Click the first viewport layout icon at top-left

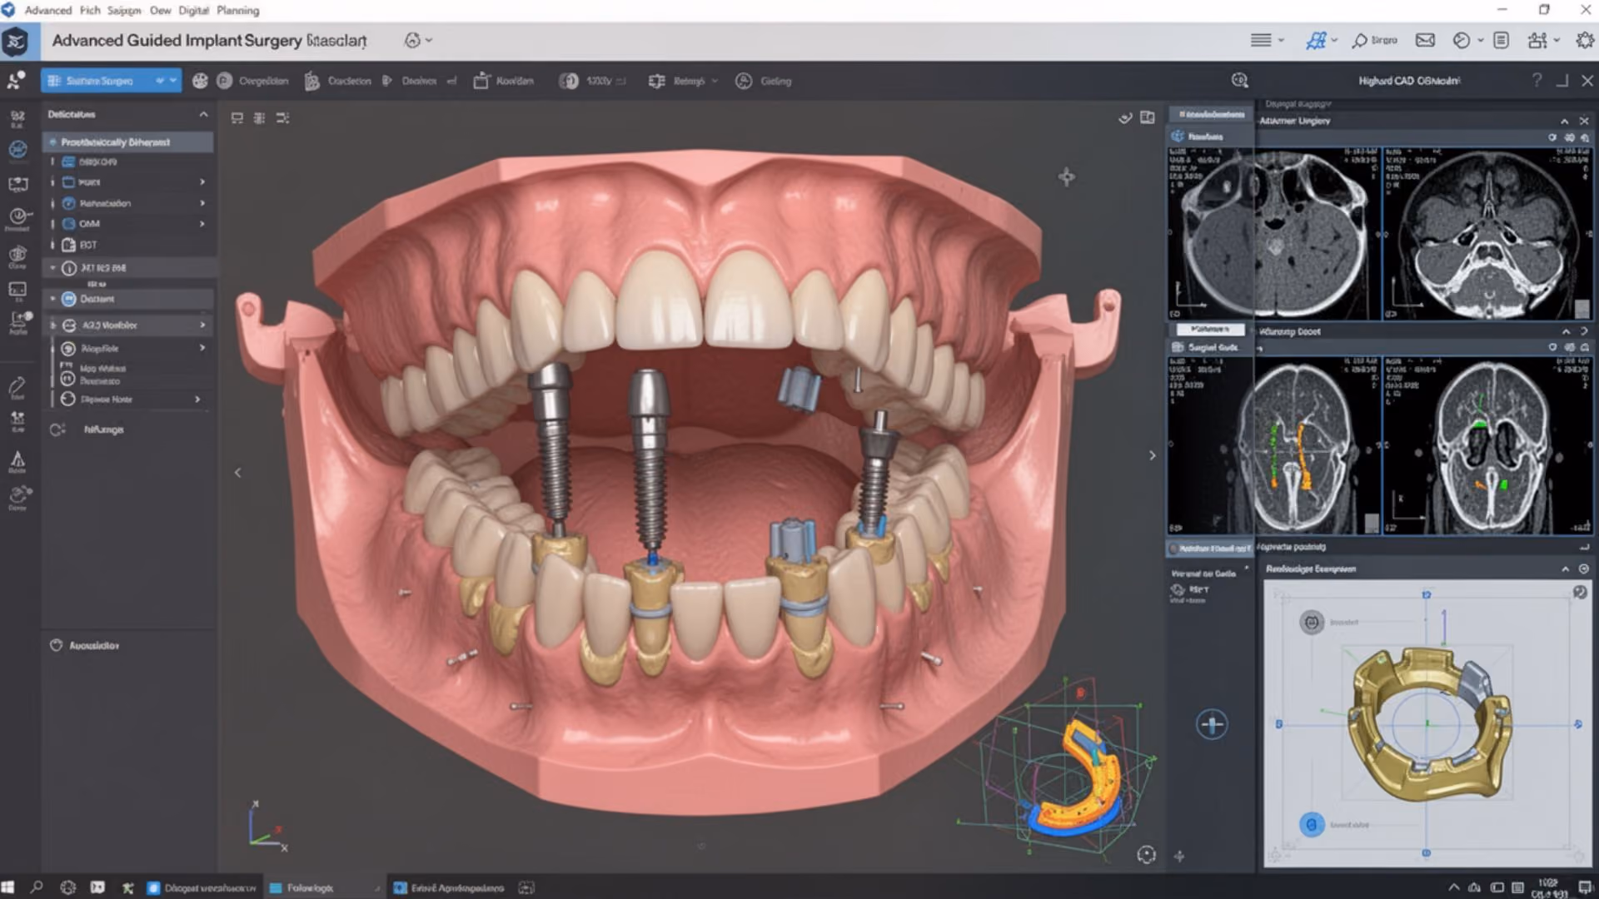pyautogui.click(x=237, y=118)
